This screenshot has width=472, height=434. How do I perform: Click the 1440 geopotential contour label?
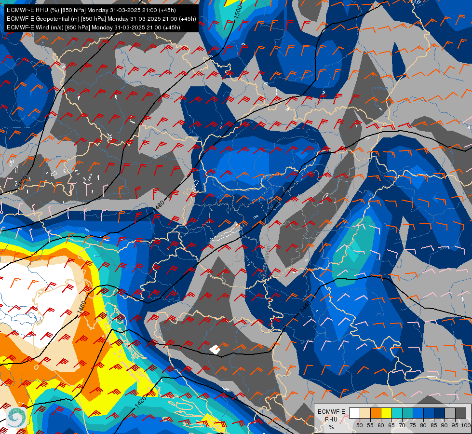pyautogui.click(x=305, y=307)
